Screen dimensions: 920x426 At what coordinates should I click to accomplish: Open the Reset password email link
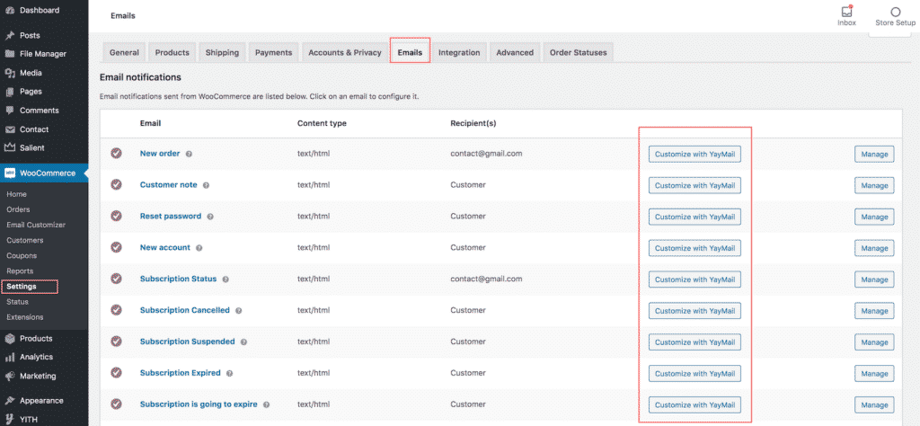tap(170, 216)
